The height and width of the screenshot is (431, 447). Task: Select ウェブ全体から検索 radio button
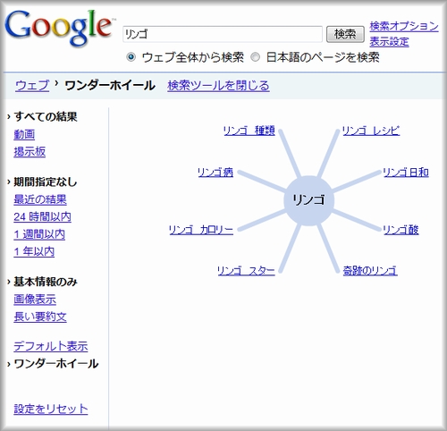(131, 56)
